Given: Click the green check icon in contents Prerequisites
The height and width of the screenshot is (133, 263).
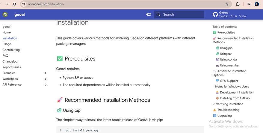Looking at the screenshot, I should [214, 32].
